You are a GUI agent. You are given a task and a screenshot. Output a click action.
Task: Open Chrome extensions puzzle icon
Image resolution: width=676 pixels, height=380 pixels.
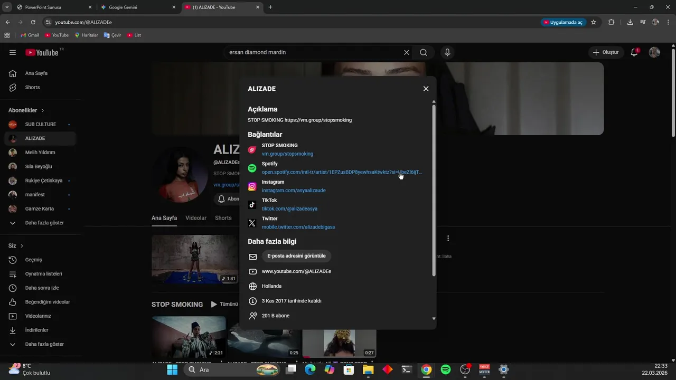[612, 22]
